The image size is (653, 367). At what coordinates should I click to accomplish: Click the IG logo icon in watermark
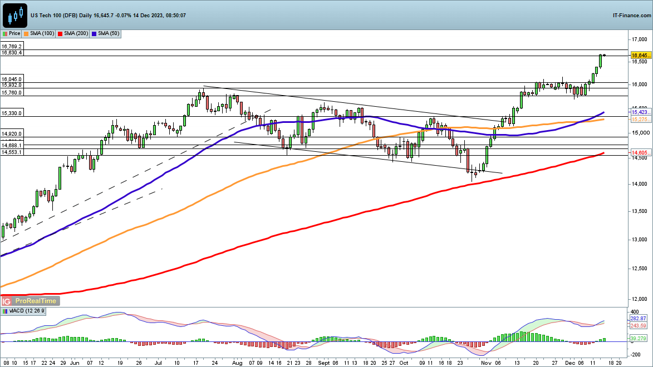pos(6,301)
